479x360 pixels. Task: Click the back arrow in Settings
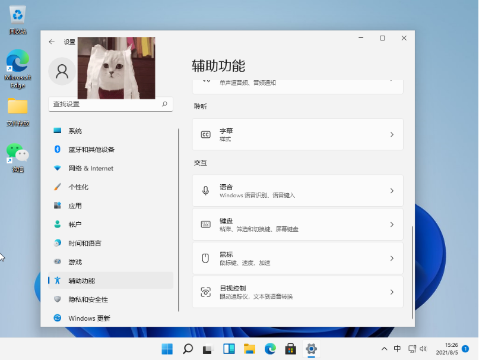point(52,42)
